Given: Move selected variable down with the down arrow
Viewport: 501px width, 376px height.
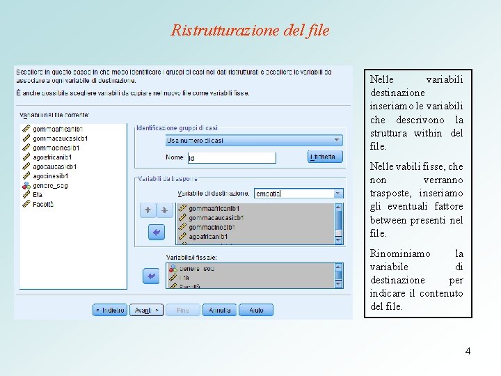Looking at the screenshot, I should [x=164, y=210].
